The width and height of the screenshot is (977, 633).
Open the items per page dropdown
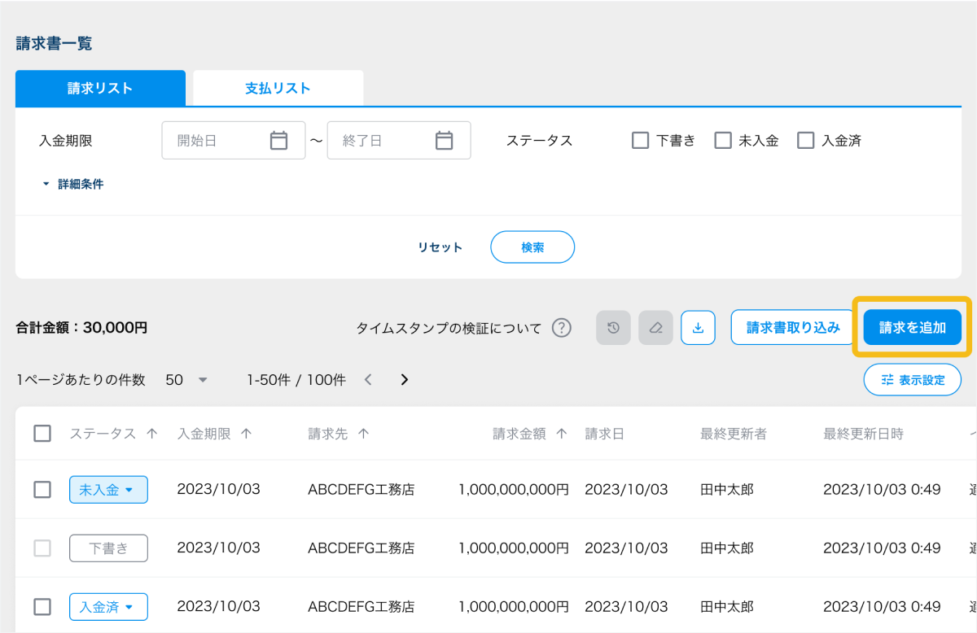(187, 380)
